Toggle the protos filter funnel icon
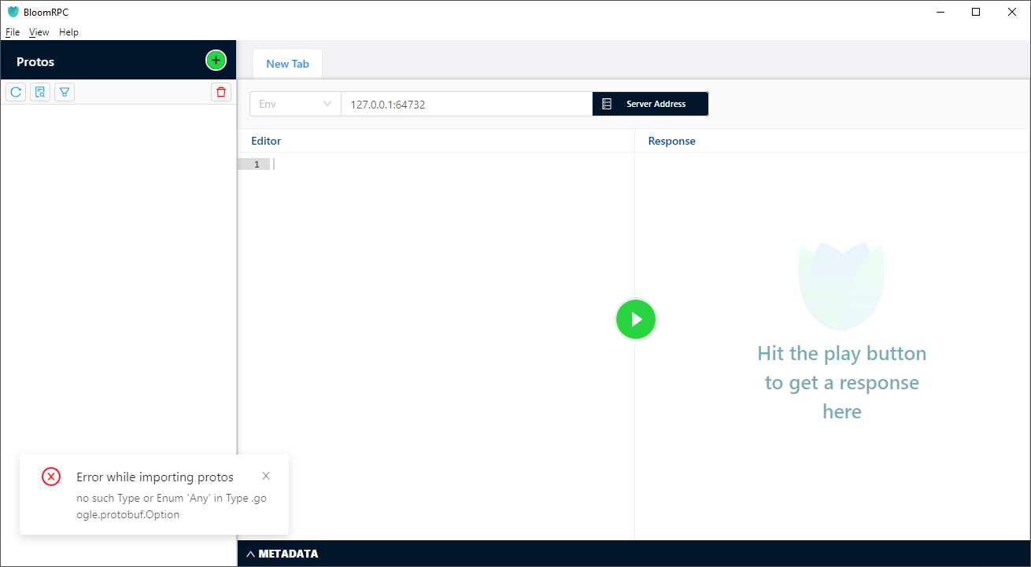 65,92
